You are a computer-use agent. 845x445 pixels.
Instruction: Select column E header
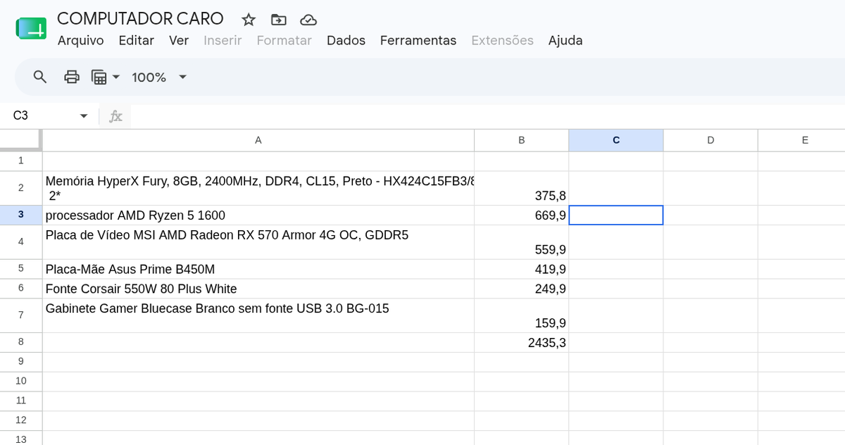(802, 140)
